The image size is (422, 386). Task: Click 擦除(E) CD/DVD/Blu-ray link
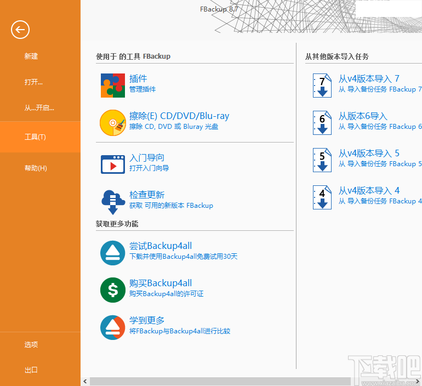pos(179,116)
